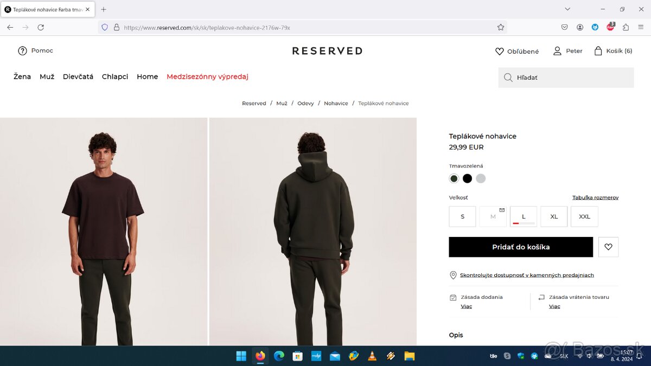The width and height of the screenshot is (651, 366).
Task: Open the Muž menu category
Action: coord(47,76)
